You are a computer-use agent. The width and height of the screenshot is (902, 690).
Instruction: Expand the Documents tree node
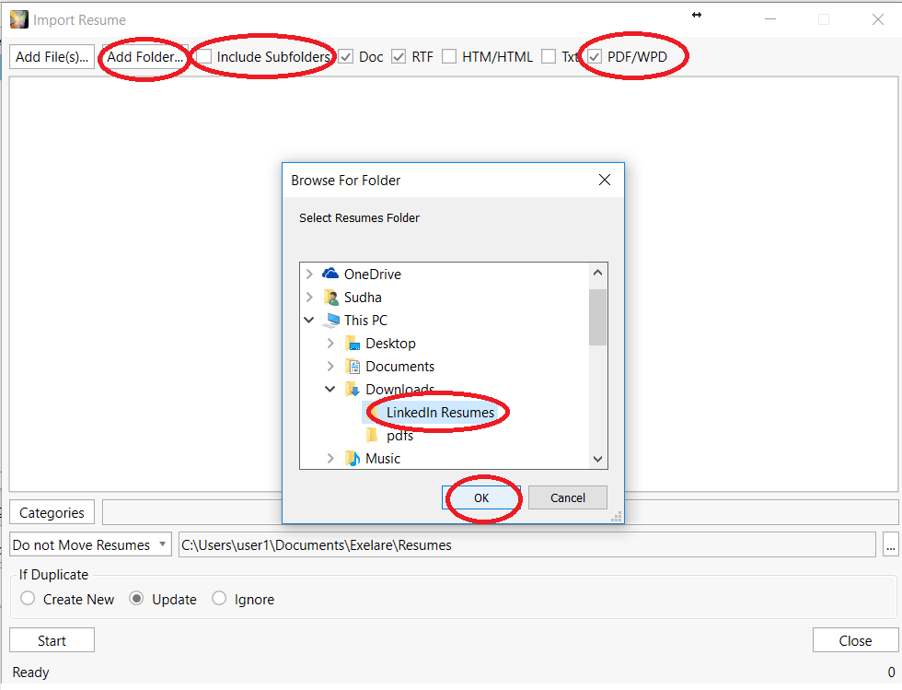[x=330, y=367]
